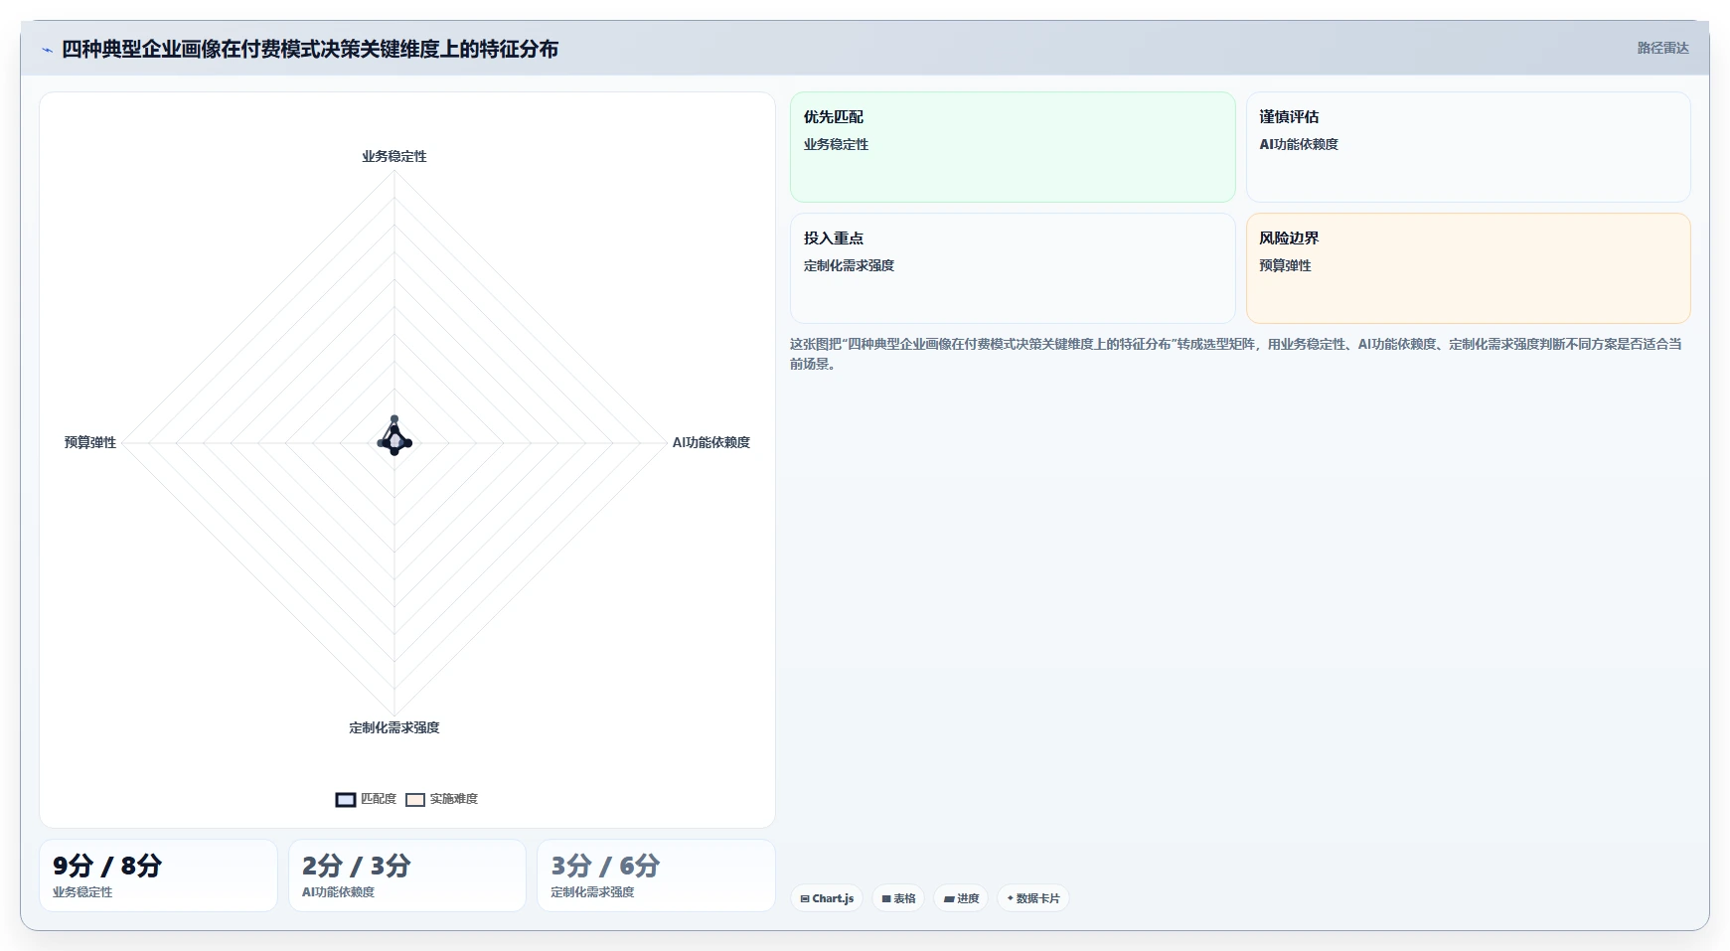Toggle the 匹配度 legend swatch
This screenshot has height=951, width=1730.
(x=346, y=800)
